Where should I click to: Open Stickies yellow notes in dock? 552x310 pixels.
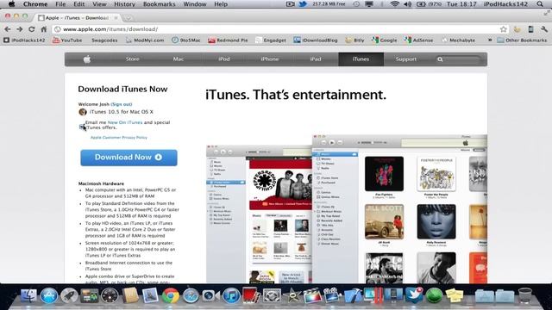point(455,295)
